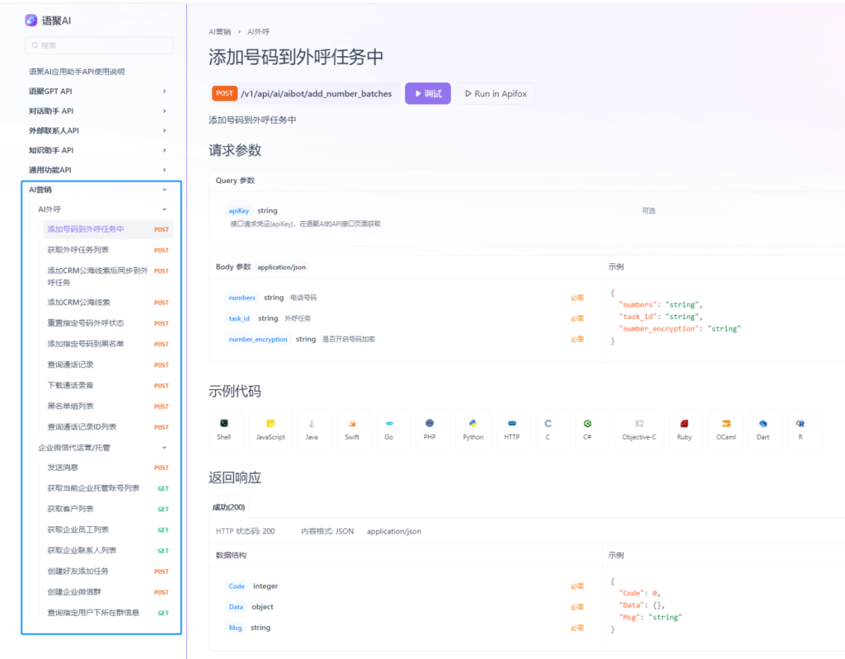Screen dimensions: 845x659
Task: Expand the 语聚GPT API section
Action: (99, 91)
